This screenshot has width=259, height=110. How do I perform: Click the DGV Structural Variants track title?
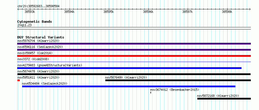pos(41,37)
